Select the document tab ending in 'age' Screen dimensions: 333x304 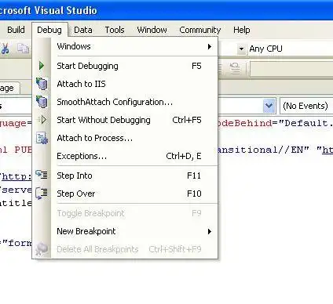(9, 88)
